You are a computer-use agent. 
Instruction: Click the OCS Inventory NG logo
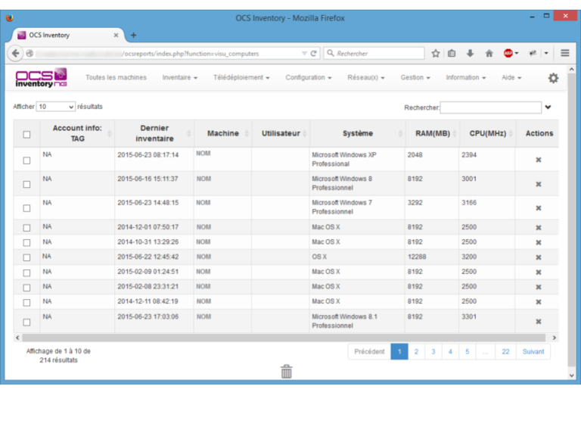tap(41, 78)
